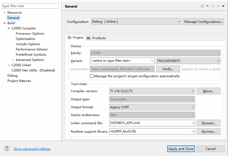Open the Output format dropdown

point(152,107)
